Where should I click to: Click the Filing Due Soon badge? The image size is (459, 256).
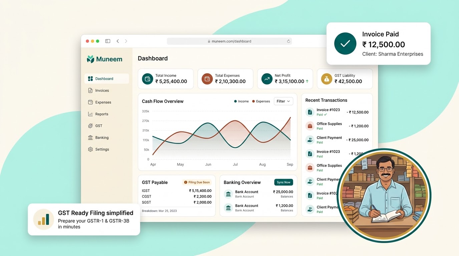[197, 182]
